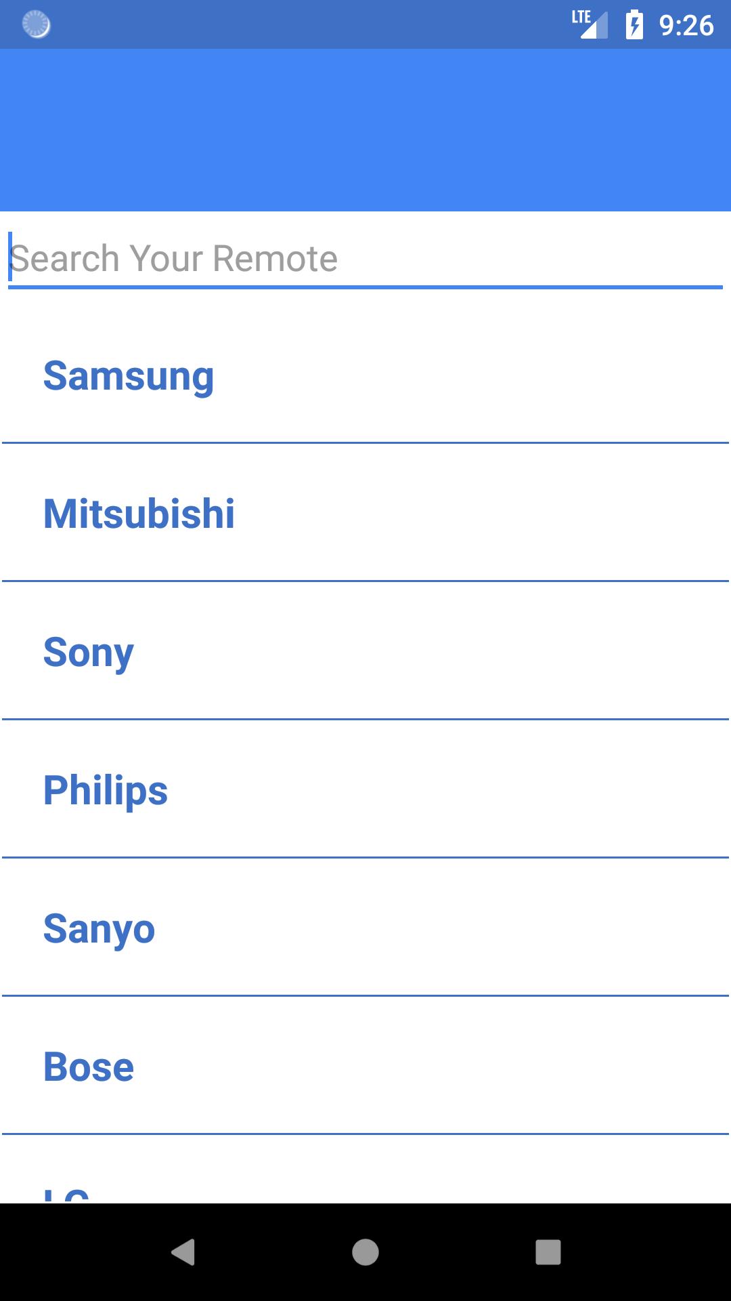Open the recent apps square button

click(548, 1252)
